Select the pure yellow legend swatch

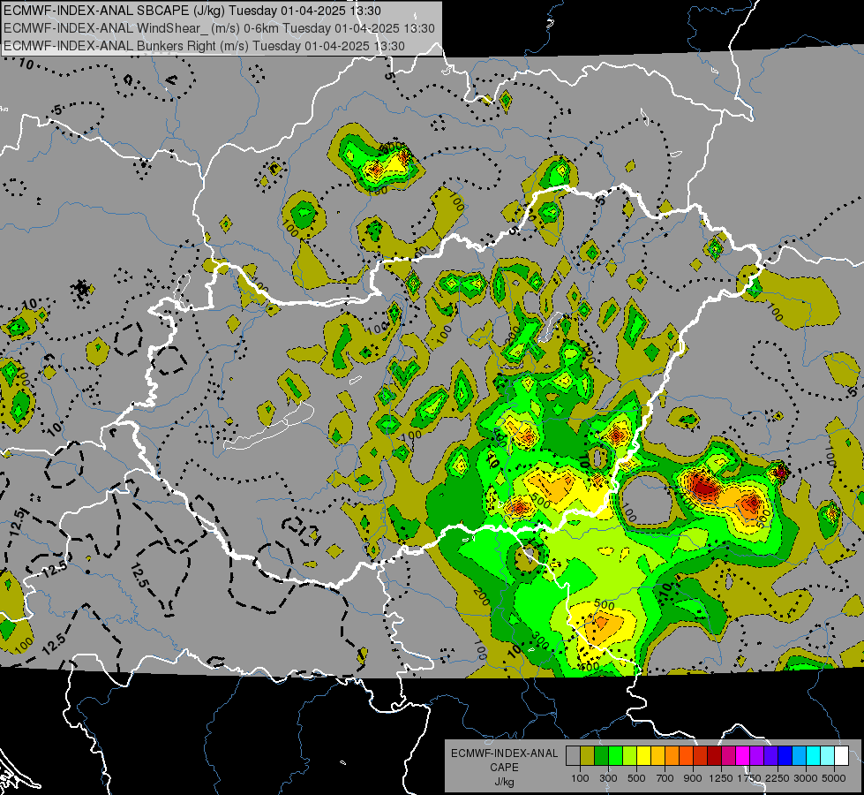(x=643, y=756)
